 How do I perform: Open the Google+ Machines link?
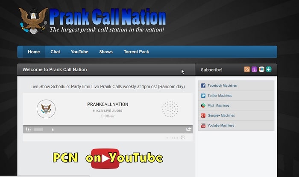[x=221, y=115]
